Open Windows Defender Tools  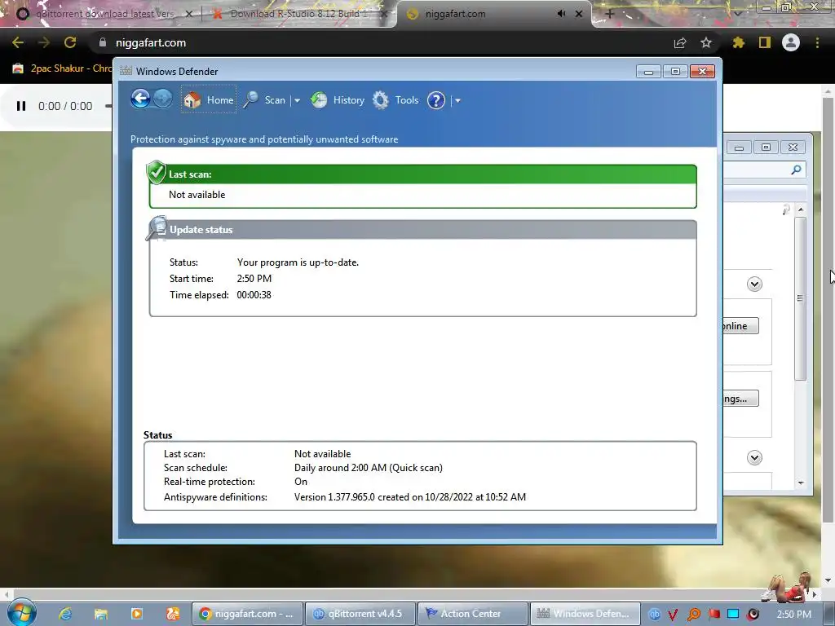point(395,100)
